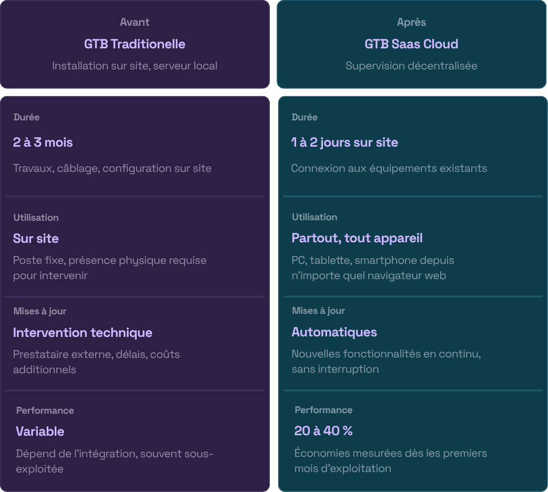Click the 'Avant' label in left header

pos(135,22)
